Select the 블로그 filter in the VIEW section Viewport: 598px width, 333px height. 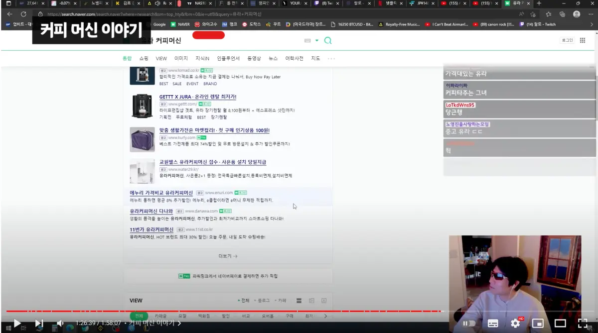pyautogui.click(x=263, y=300)
